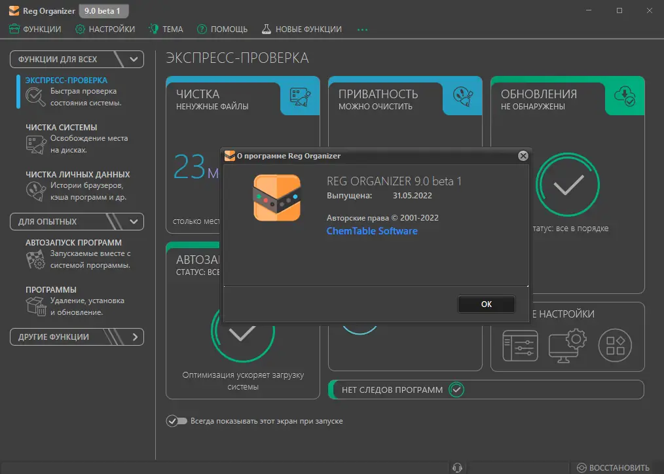
Task: Click the ПРИВАТНОСТЬ card privacy icon
Action: pos(462,96)
